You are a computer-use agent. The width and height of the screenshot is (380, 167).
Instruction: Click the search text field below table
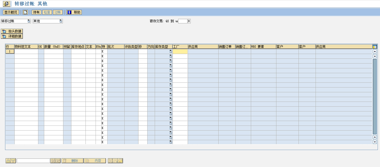tap(33, 161)
